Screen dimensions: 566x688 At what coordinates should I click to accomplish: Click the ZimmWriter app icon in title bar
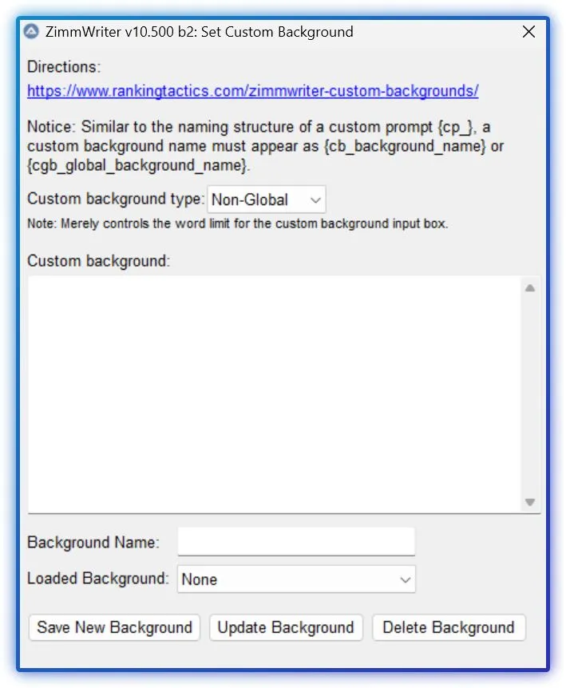point(31,32)
